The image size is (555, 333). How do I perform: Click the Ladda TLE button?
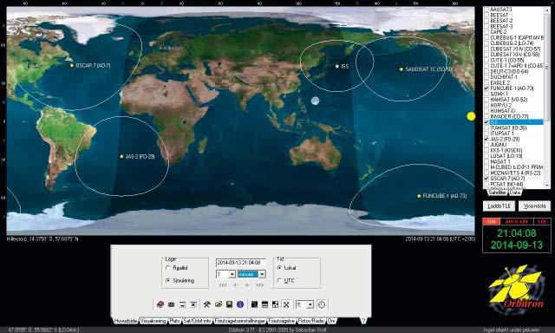[x=499, y=206]
